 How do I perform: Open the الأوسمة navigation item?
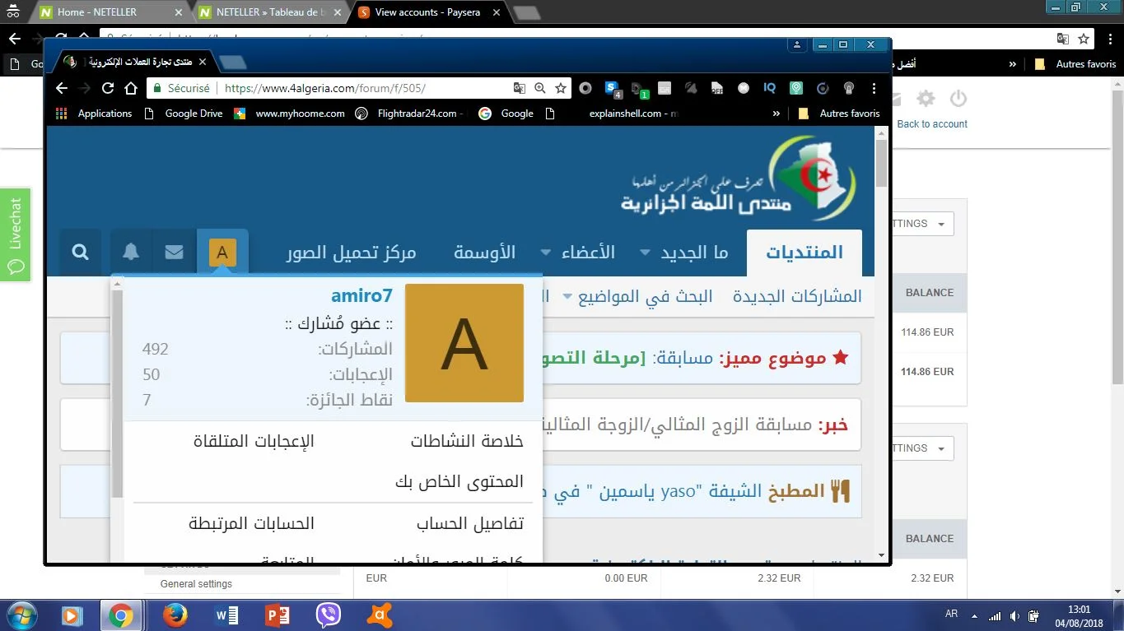coord(484,253)
